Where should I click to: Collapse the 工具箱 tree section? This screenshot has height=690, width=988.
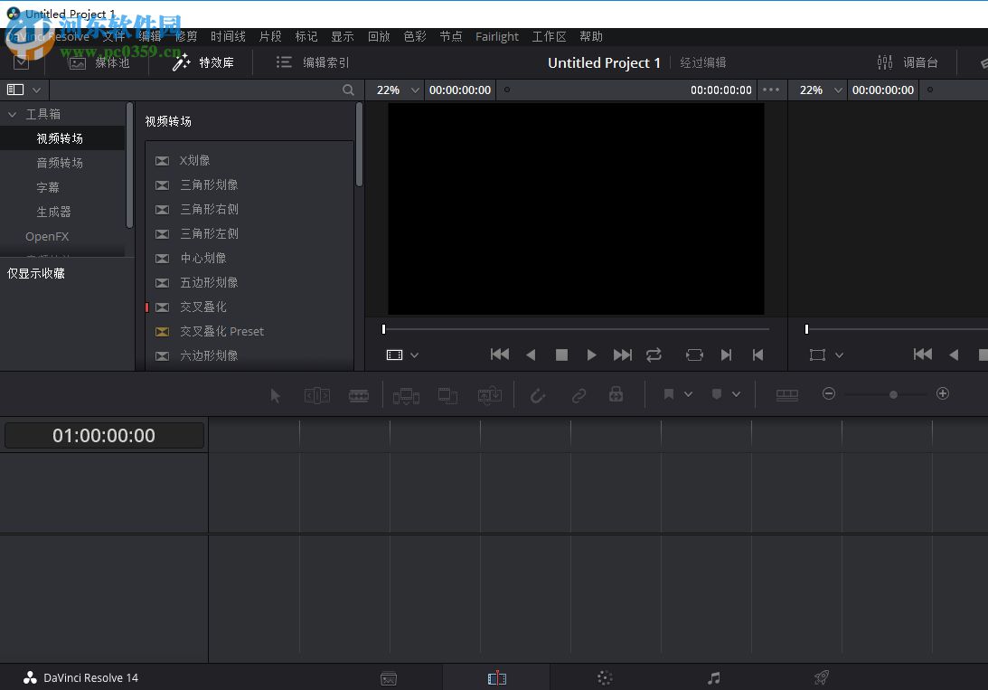(x=12, y=113)
